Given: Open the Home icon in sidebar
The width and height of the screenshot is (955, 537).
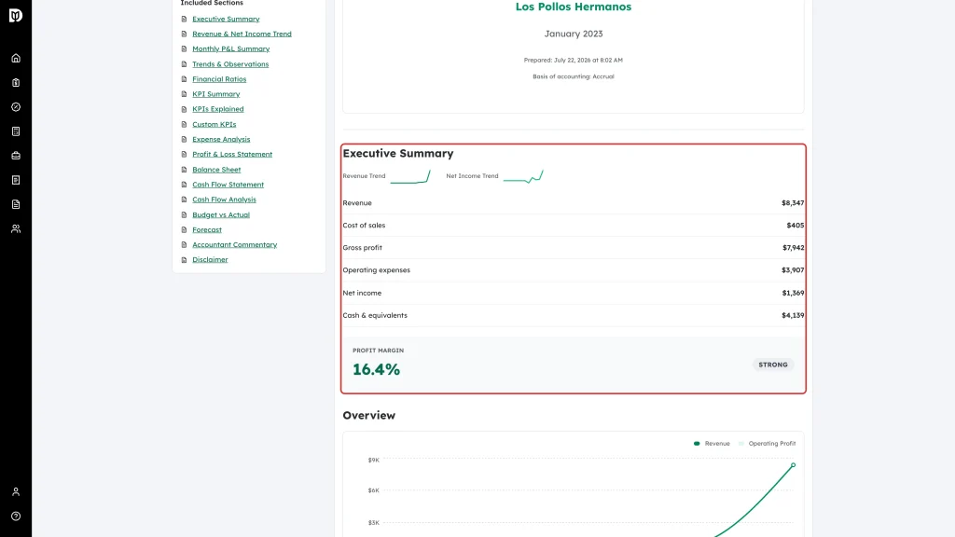Looking at the screenshot, I should (16, 59).
